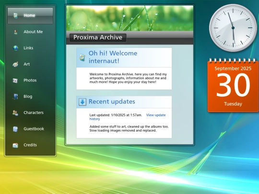The image size is (259, 194).
Task: Click the Proxima Archive title label
Action: pos(98,37)
